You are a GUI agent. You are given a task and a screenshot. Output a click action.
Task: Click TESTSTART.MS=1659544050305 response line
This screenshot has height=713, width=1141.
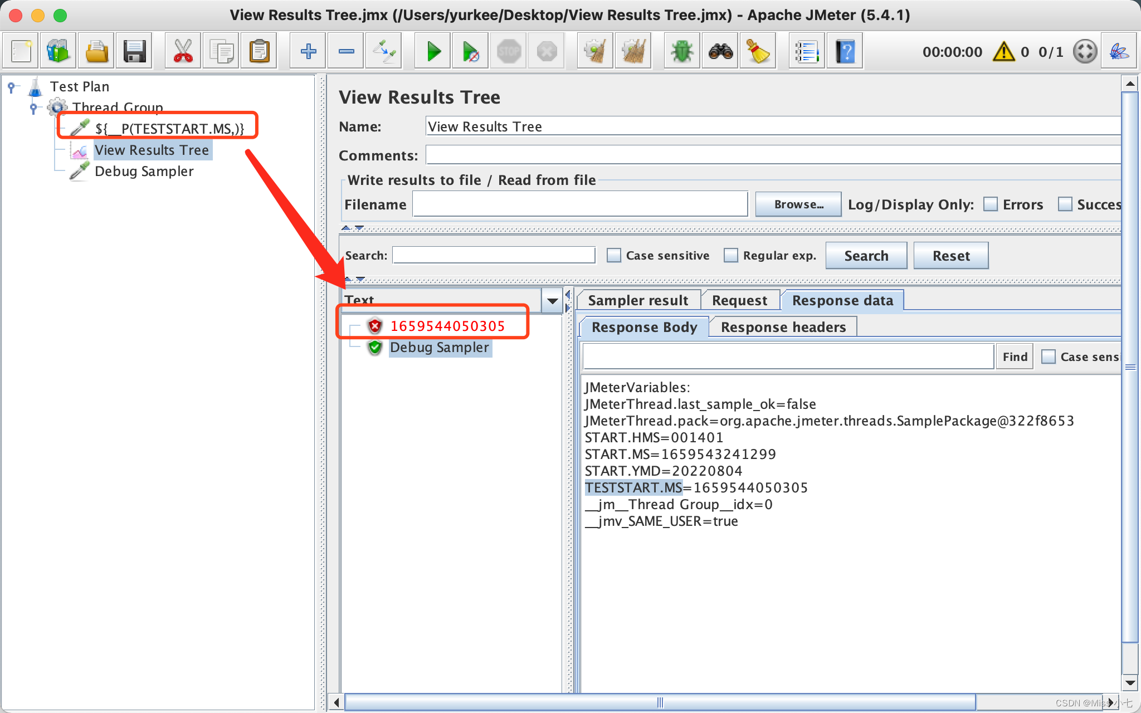[696, 487]
